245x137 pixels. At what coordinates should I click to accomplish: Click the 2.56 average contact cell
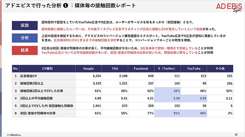pos(167,98)
